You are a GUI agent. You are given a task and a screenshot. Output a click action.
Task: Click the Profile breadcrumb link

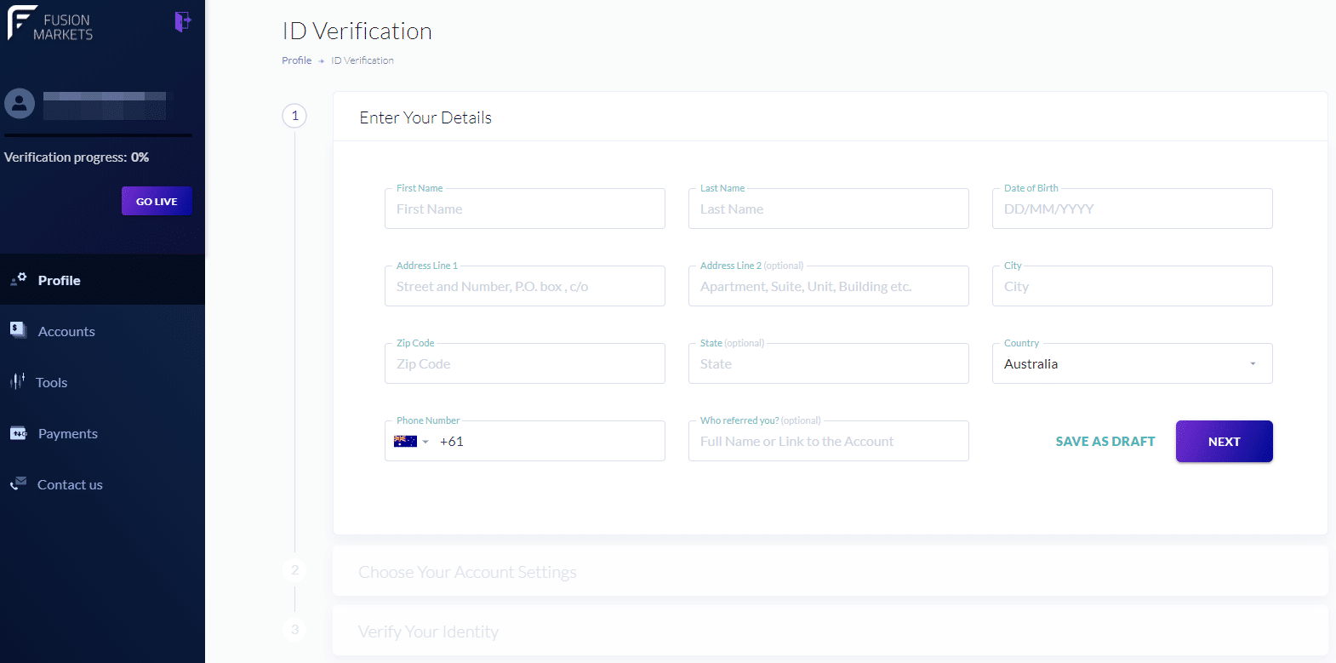[296, 60]
